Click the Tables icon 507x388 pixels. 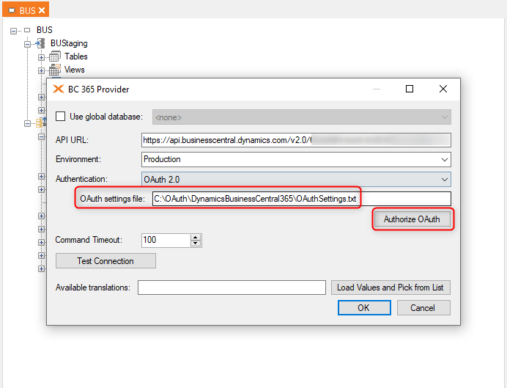tap(55, 56)
